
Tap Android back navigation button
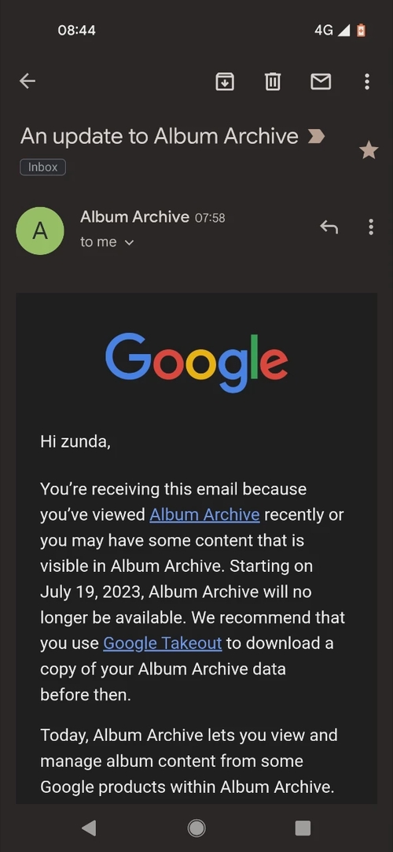tap(89, 828)
